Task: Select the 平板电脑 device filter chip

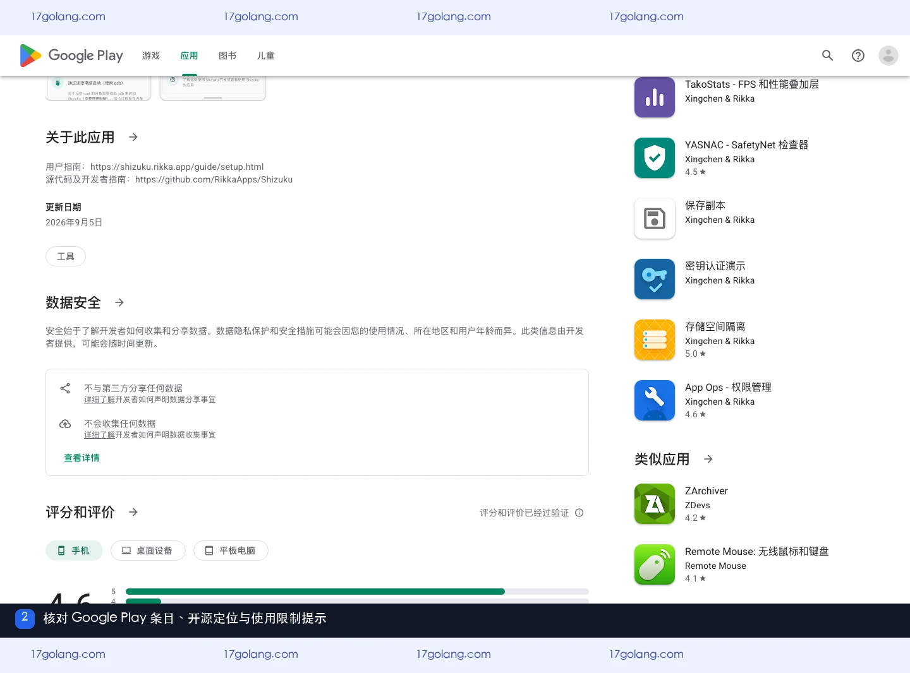Action: [x=231, y=551]
